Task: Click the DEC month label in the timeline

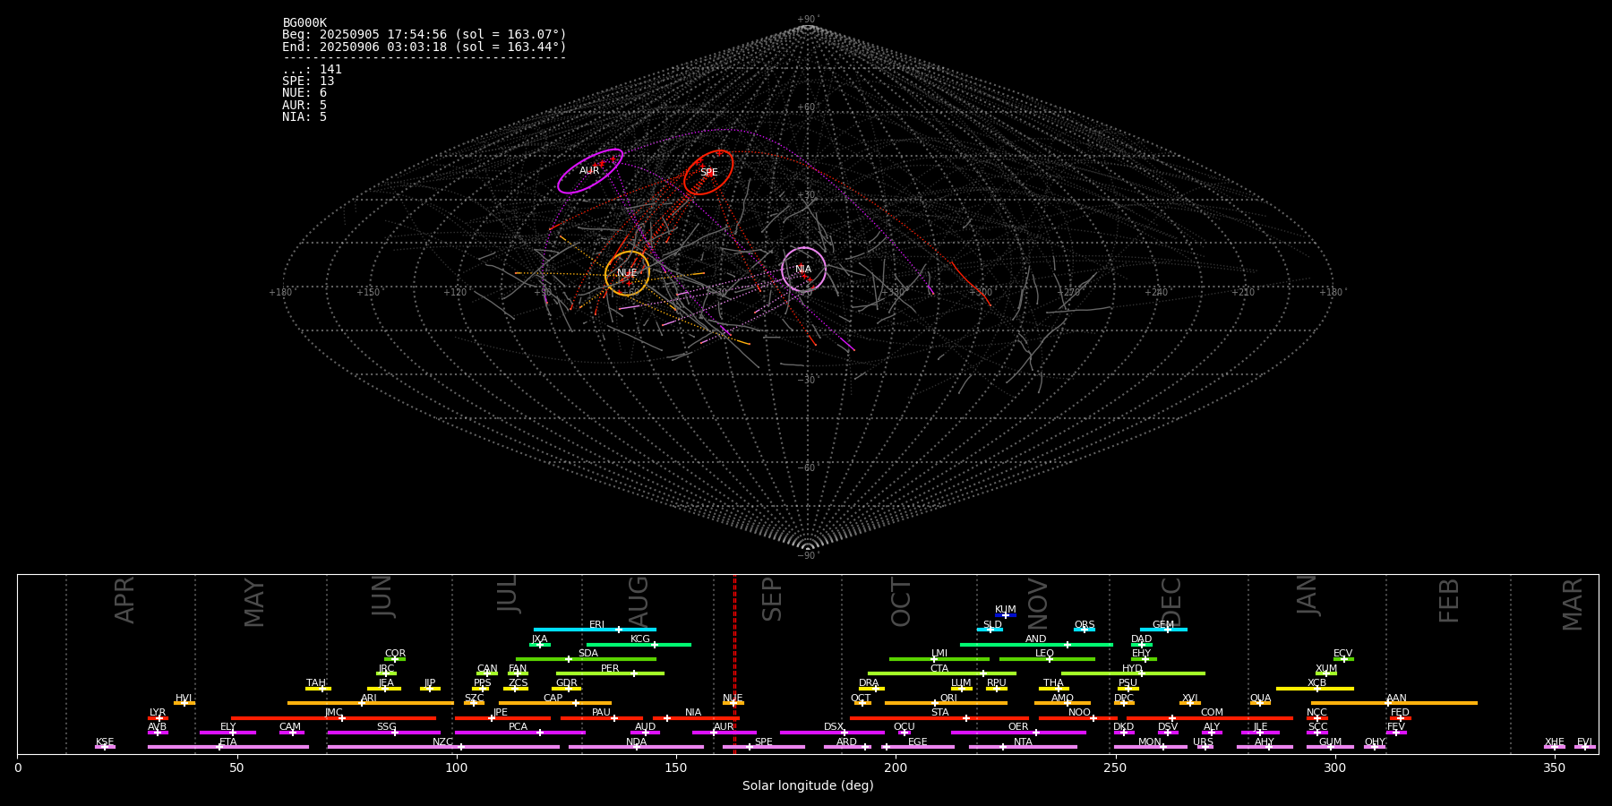Action: 1171,602
